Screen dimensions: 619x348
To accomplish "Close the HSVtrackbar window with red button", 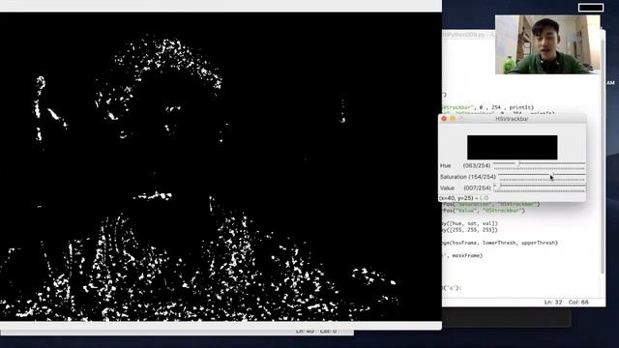I will pos(444,119).
